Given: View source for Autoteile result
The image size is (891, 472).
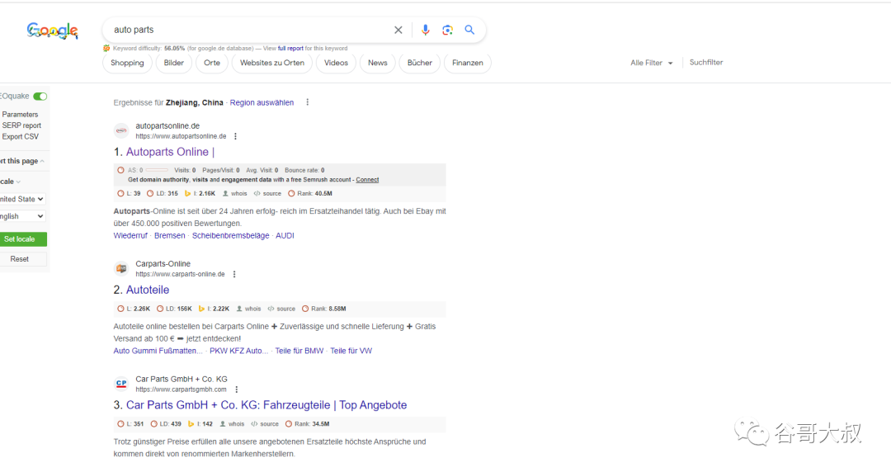Looking at the screenshot, I should click(281, 309).
